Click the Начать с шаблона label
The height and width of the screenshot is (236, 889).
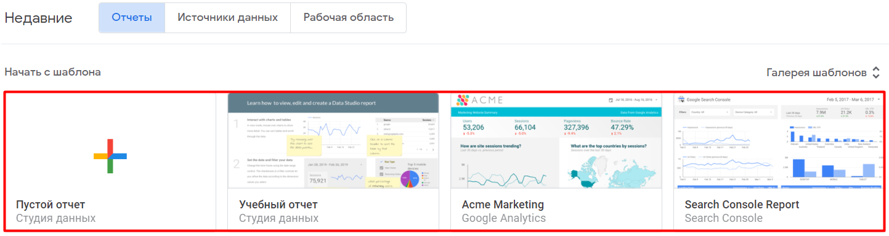click(x=52, y=72)
